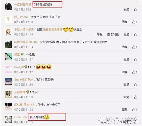The image size is (142, 126).
Task: Like the comment posted at 12:11
Action: (135, 9)
